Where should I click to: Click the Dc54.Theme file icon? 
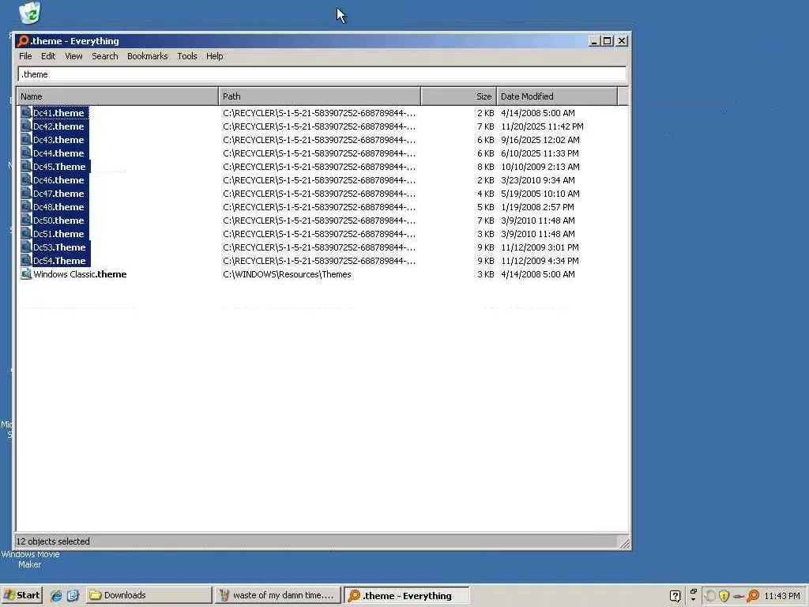coord(26,260)
